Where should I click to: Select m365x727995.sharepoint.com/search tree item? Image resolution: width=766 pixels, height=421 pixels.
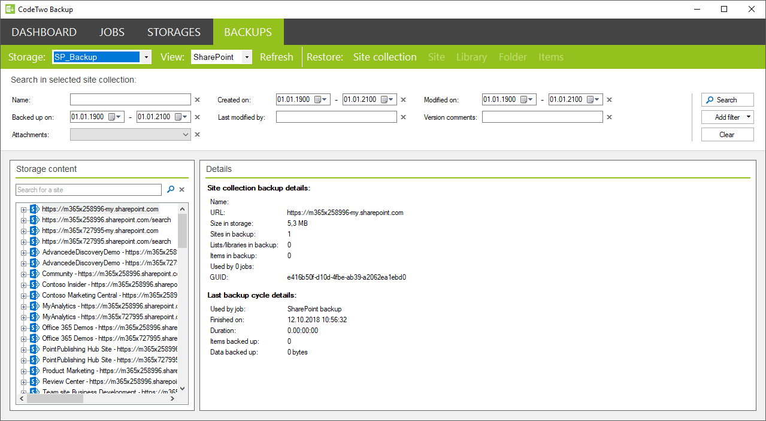point(107,241)
